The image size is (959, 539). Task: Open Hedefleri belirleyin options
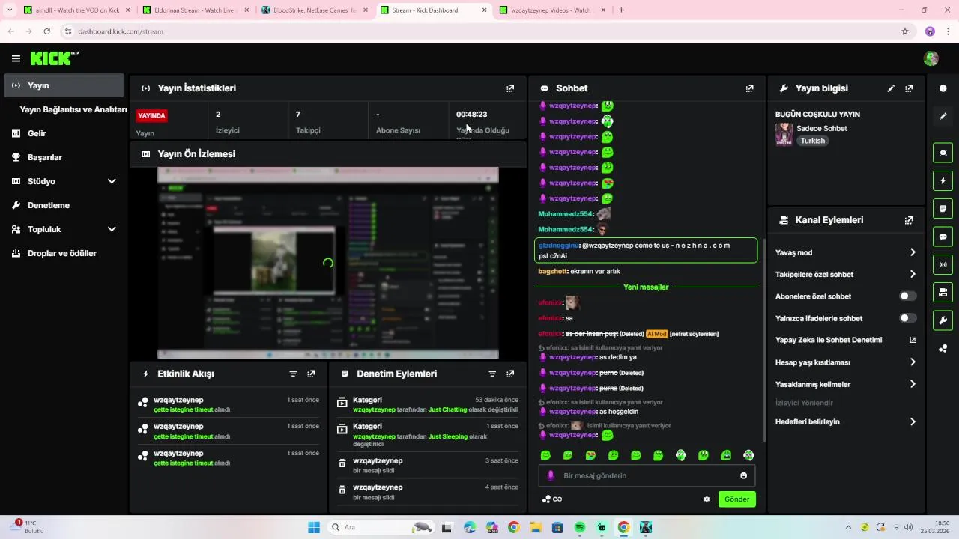pyautogui.click(x=846, y=421)
